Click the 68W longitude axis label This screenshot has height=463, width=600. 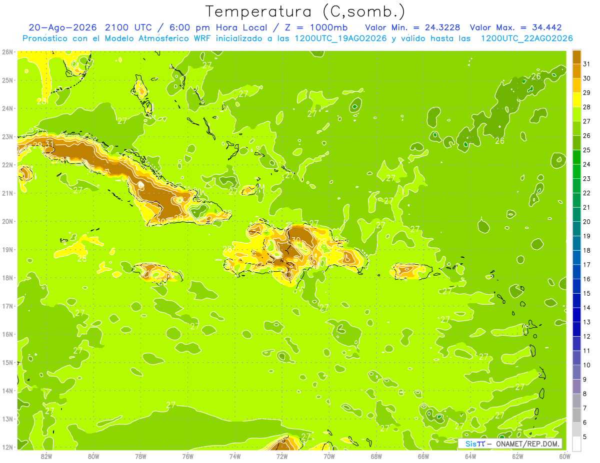click(x=376, y=456)
